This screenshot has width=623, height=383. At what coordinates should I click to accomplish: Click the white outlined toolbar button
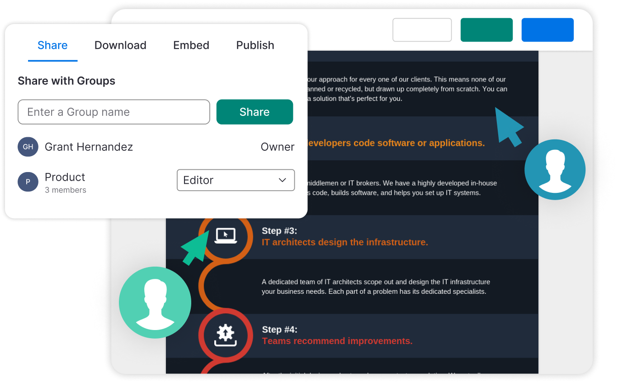click(422, 29)
